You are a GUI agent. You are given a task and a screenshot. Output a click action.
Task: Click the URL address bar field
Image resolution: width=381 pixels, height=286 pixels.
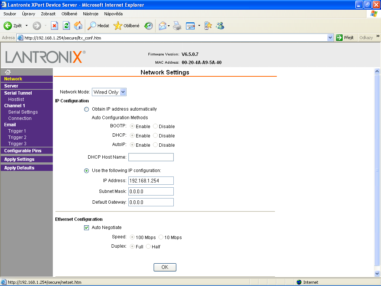(x=175, y=38)
